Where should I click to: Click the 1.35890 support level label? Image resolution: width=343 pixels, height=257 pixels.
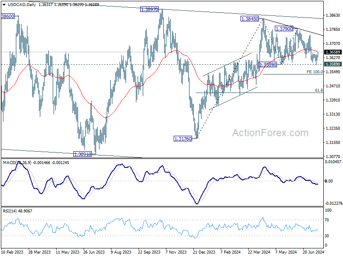(268, 65)
